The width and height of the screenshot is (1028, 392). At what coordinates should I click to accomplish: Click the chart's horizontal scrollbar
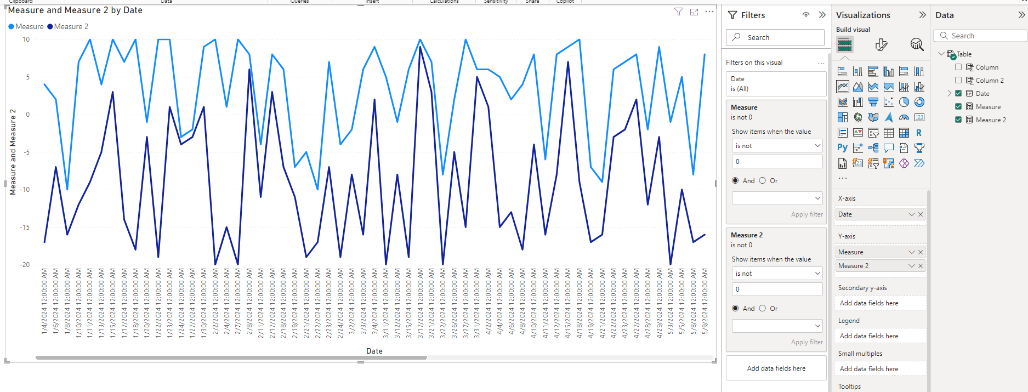pos(231,357)
